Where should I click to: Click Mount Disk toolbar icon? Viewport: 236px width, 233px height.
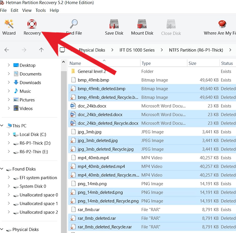pyautogui.click(x=142, y=24)
